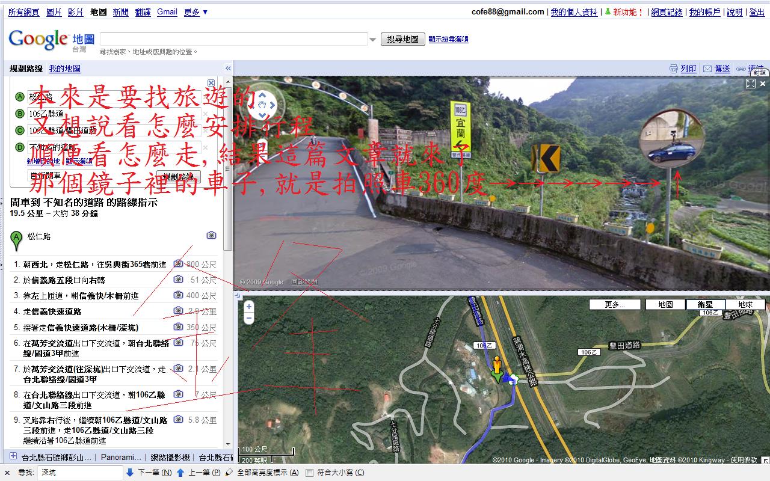
Task: Remove destination D 不知名的道路
Action: [205, 147]
